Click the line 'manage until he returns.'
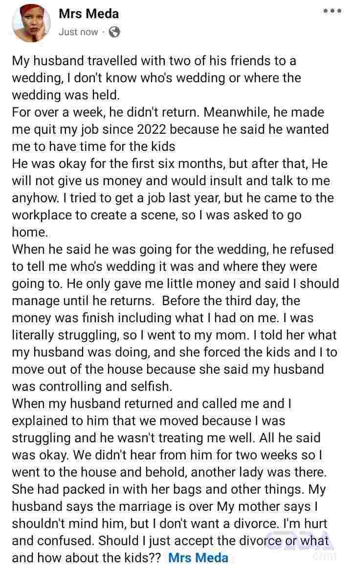Image resolution: width=352 pixels, height=575 pixels. click(156, 301)
